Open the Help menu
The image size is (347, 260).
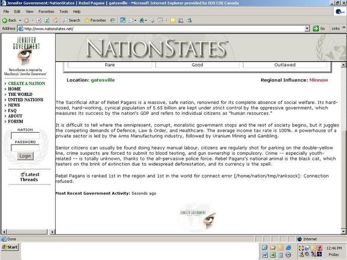(77, 12)
